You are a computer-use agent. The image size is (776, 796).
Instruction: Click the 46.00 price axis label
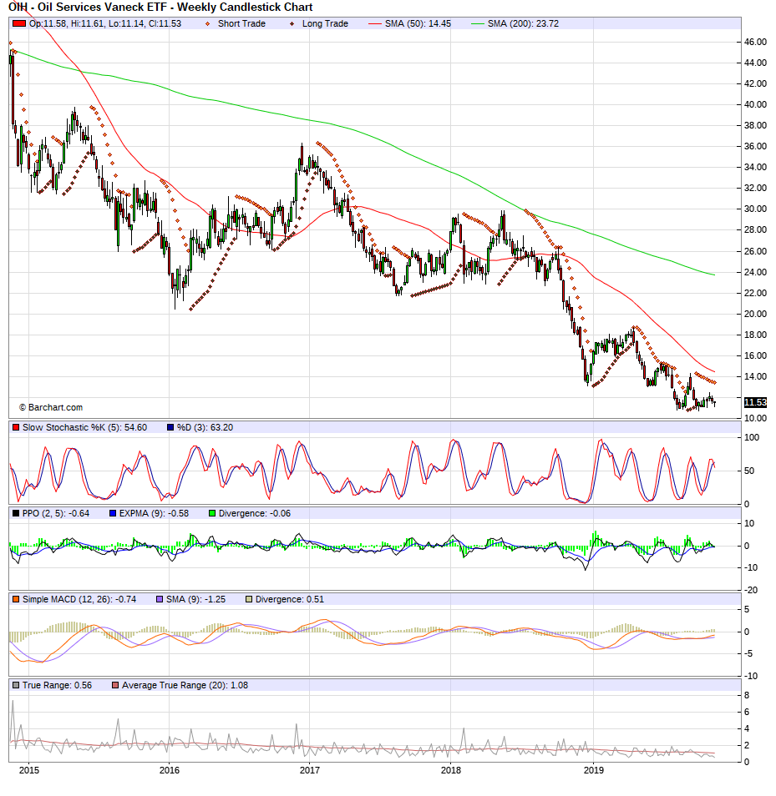pos(756,42)
